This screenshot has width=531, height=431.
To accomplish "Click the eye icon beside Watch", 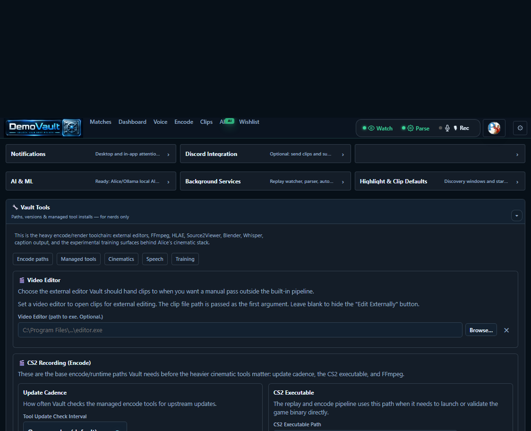I will click(371, 129).
